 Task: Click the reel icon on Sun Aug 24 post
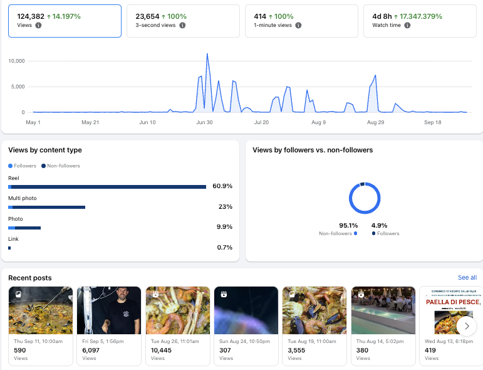[x=224, y=295]
